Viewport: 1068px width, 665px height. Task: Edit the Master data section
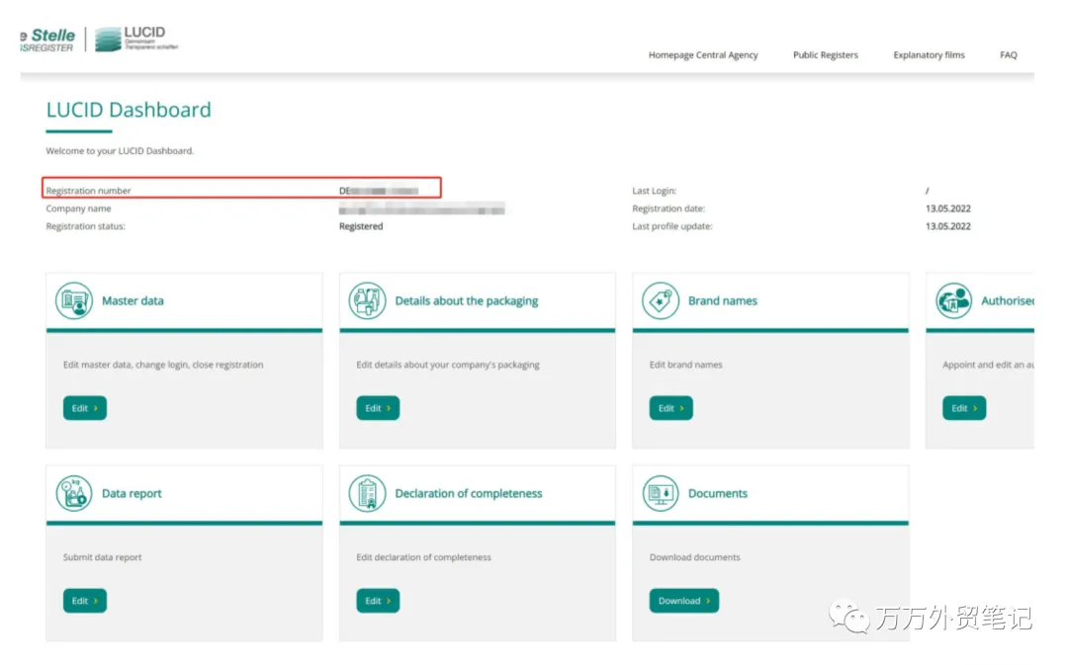pos(85,408)
